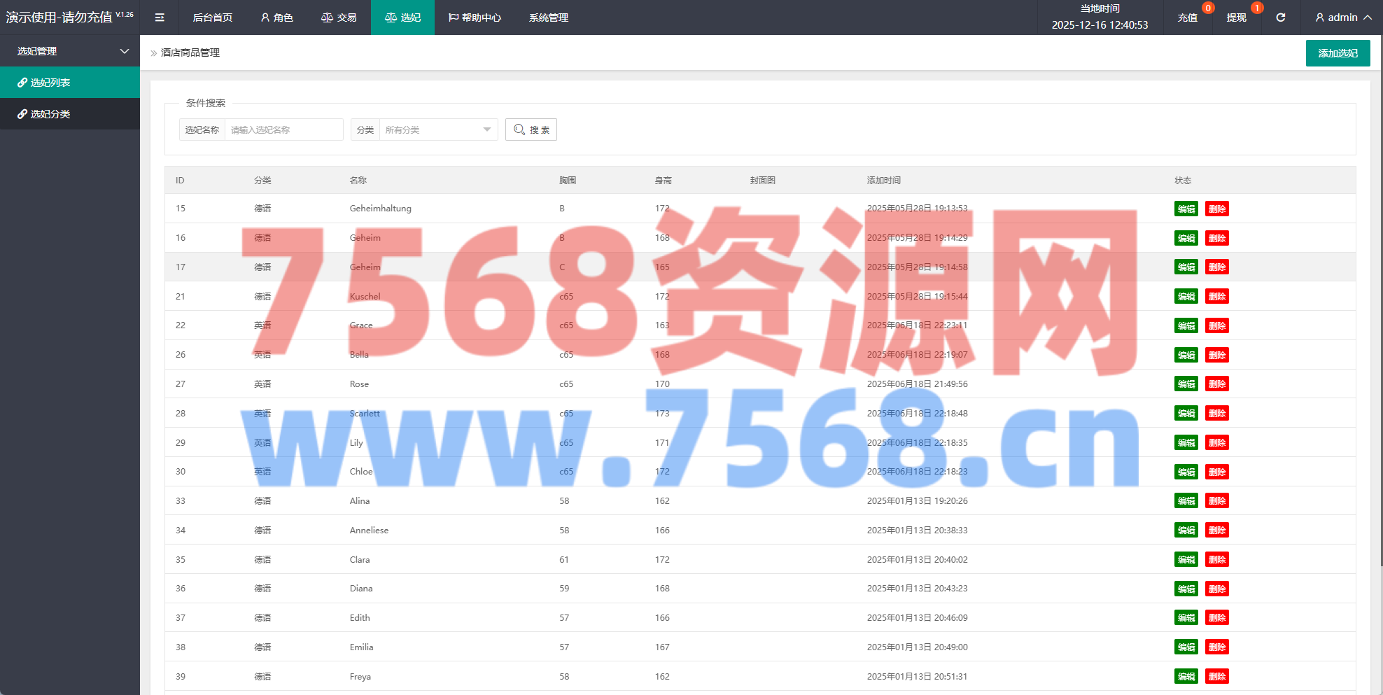The height and width of the screenshot is (695, 1383).
Task: Open the 交易 menu with scales icon
Action: [x=339, y=17]
